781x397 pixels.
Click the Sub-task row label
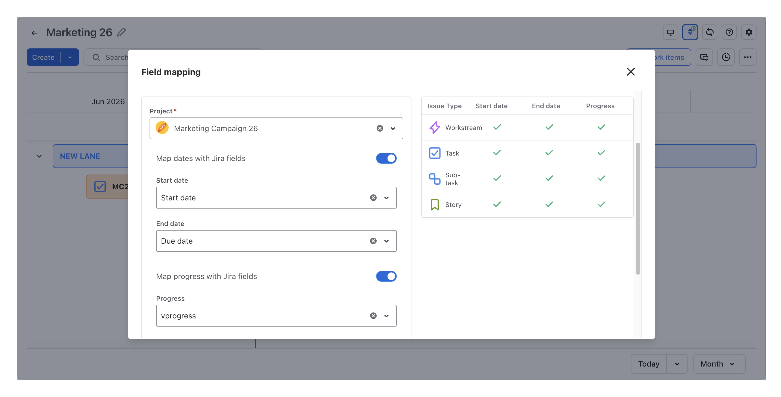[x=452, y=179]
